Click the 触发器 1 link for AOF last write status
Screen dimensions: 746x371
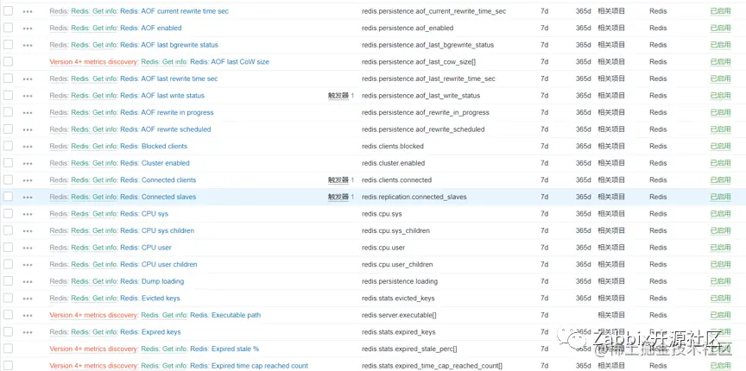(x=338, y=96)
